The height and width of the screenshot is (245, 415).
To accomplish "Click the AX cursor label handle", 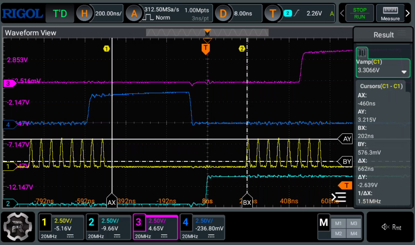I will point(112,202).
